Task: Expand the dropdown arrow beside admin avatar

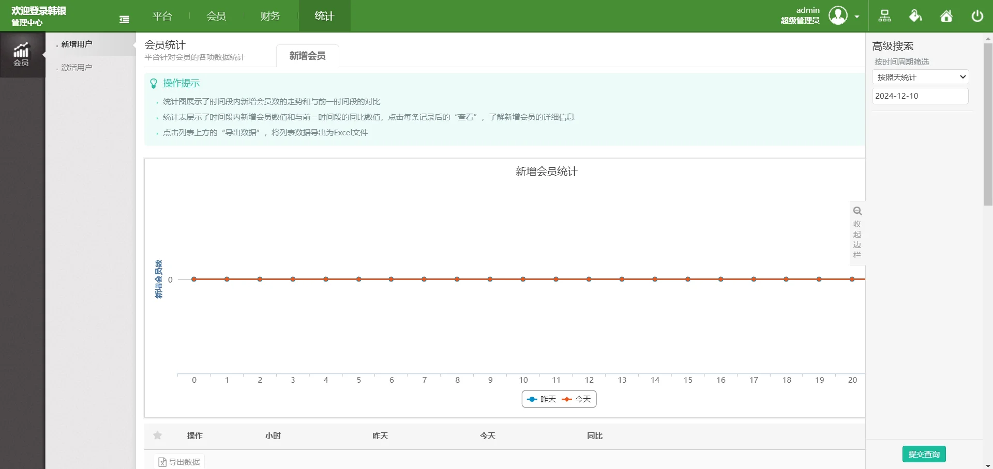Action: pos(858,15)
